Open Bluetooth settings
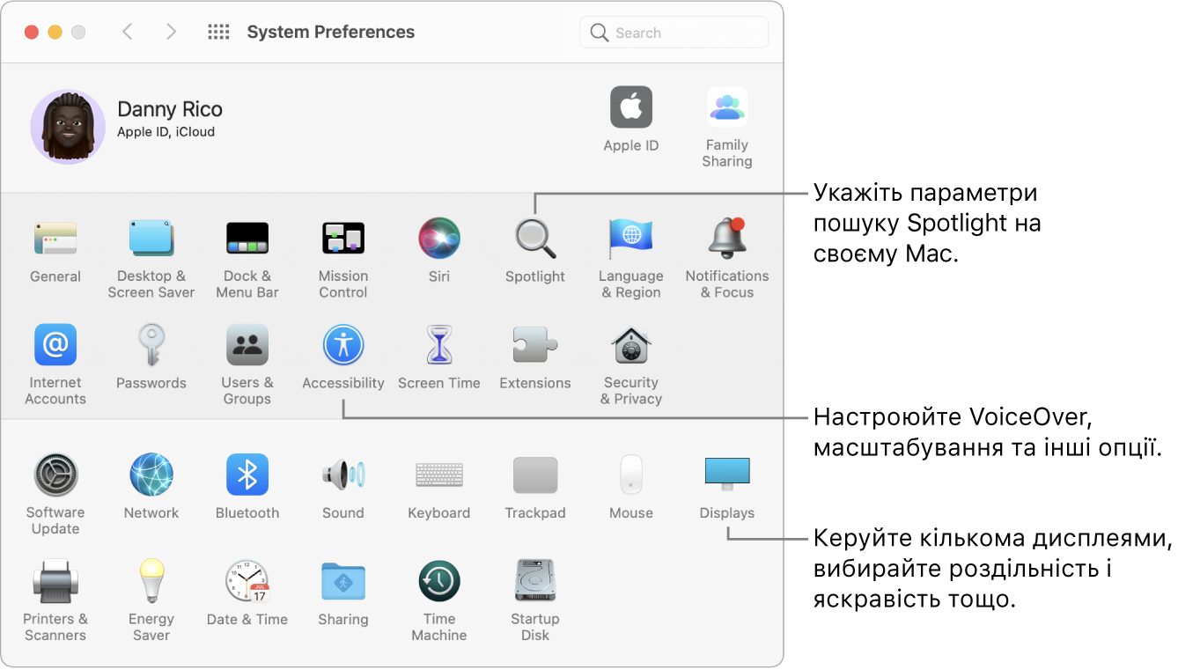This screenshot has height=670, width=1178. [x=247, y=475]
